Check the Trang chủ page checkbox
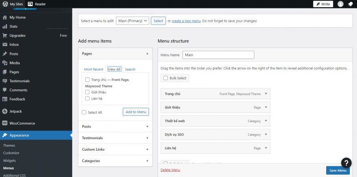This screenshot has height=177, width=357. pyautogui.click(x=87, y=80)
